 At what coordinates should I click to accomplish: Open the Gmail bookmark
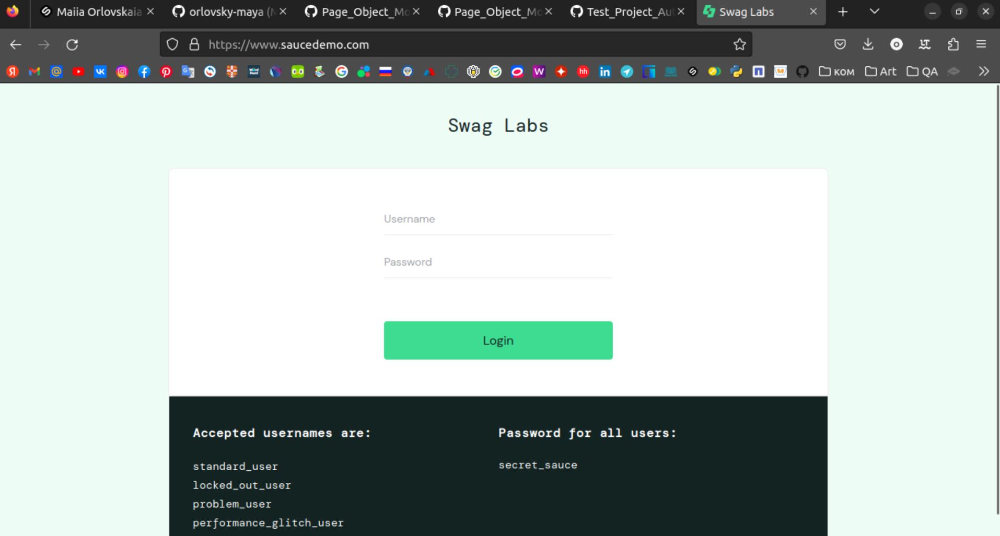(x=34, y=72)
